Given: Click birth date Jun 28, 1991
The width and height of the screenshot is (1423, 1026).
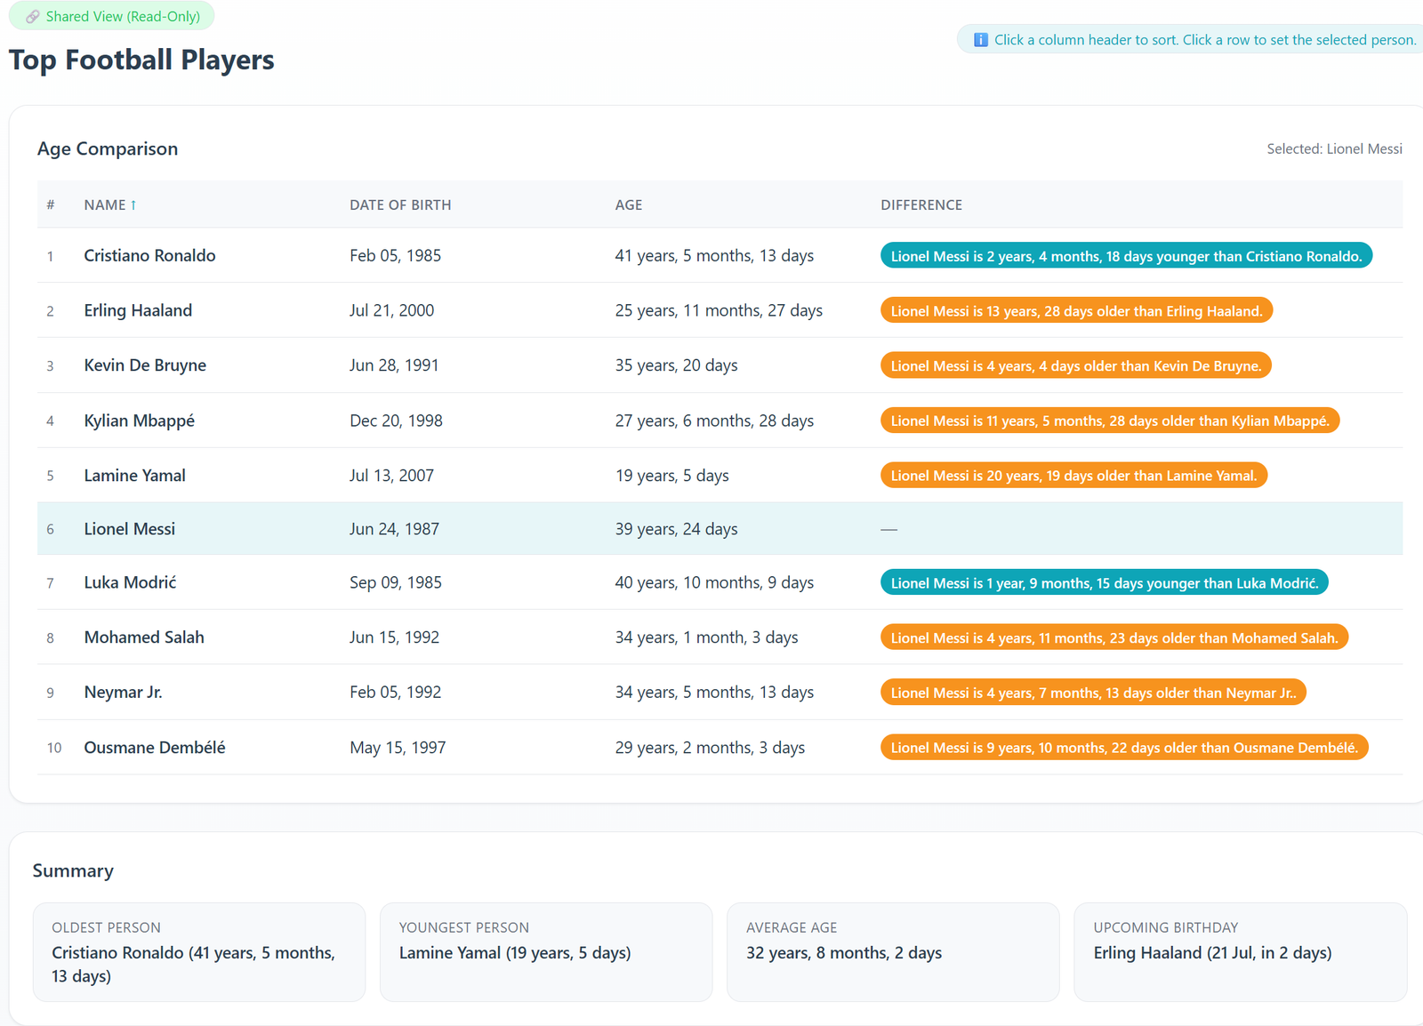Looking at the screenshot, I should point(394,365).
